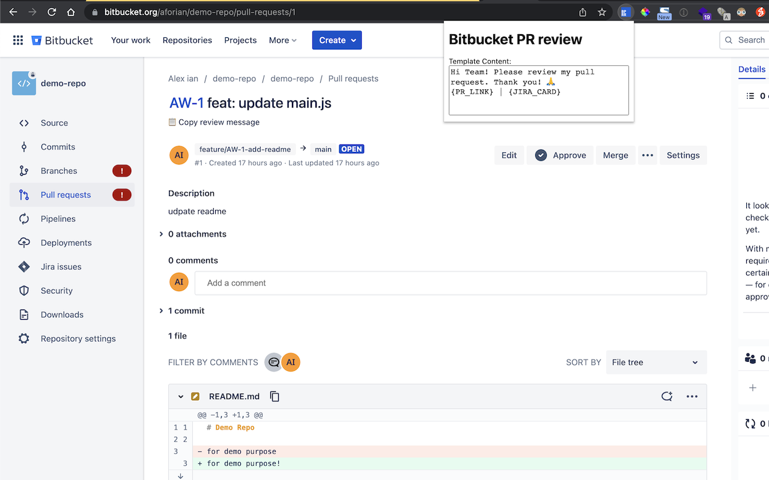
Task: Expand more diff lines below
Action: click(x=180, y=476)
